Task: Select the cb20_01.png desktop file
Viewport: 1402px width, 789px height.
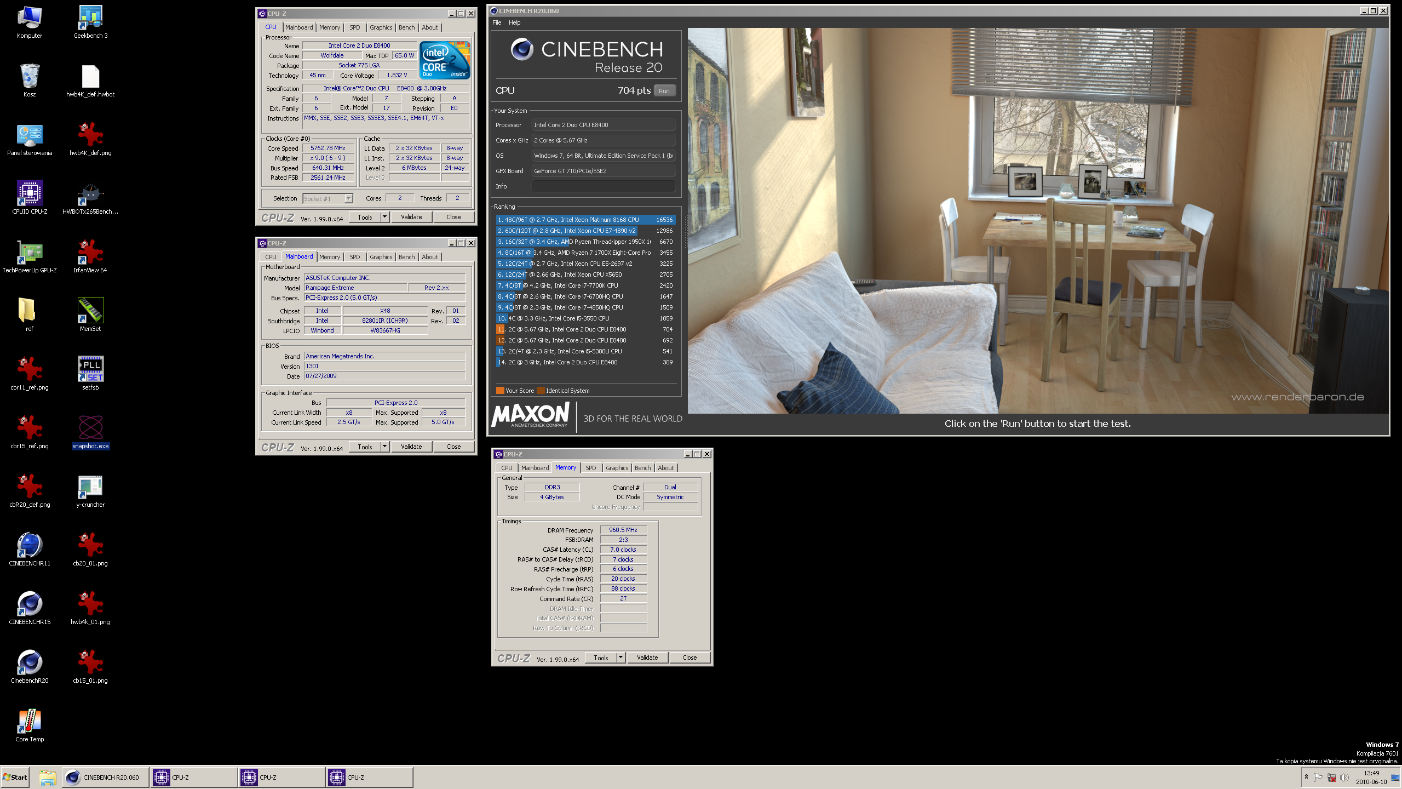Action: click(90, 550)
